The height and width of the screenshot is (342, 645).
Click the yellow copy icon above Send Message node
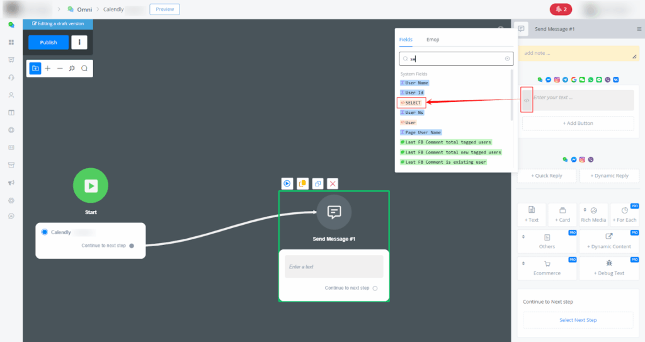302,183
